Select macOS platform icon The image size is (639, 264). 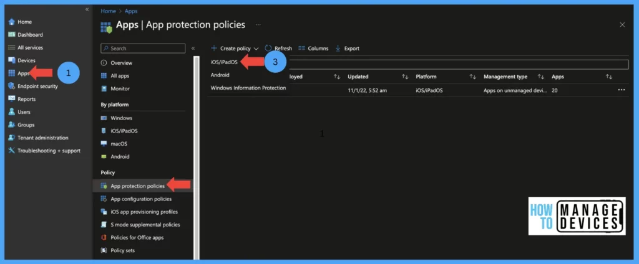click(104, 144)
